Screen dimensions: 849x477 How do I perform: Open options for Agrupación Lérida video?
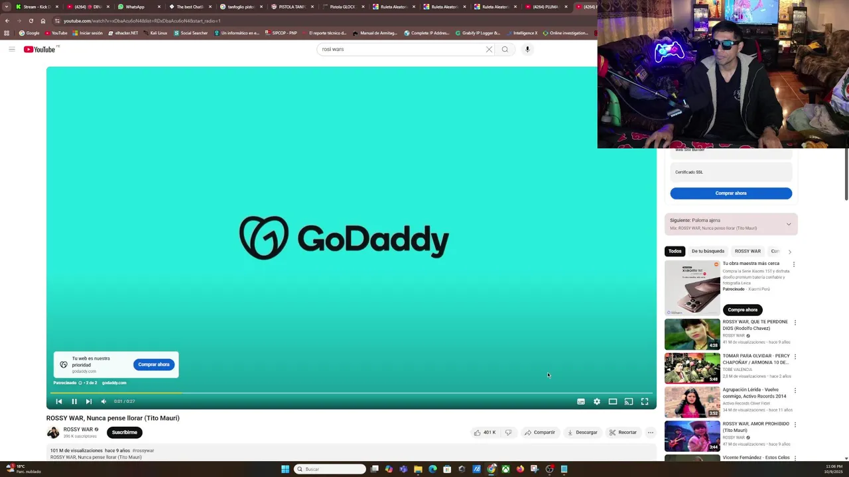coord(795,390)
